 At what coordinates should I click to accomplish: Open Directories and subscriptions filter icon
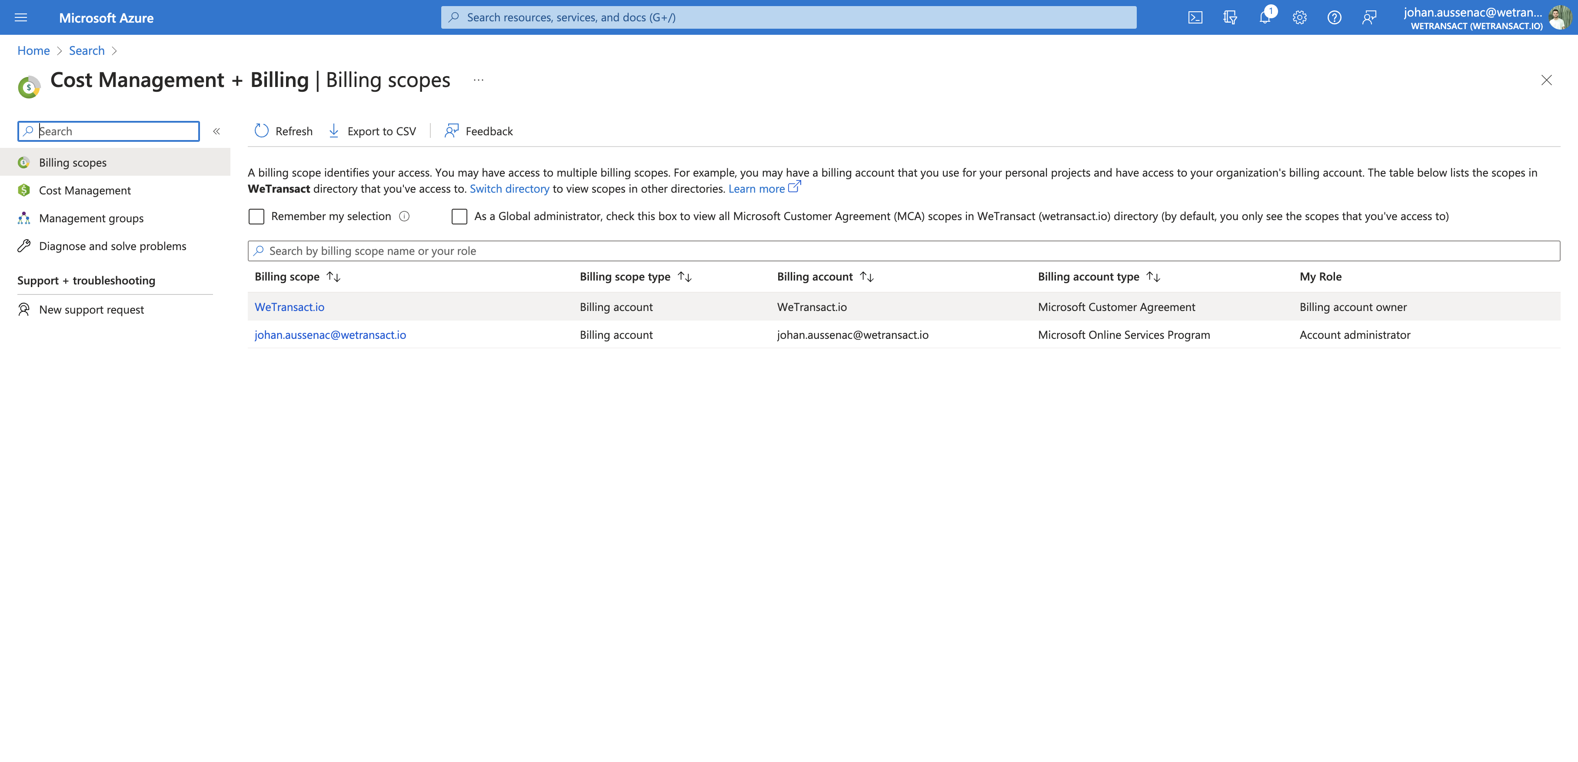pyautogui.click(x=1229, y=17)
